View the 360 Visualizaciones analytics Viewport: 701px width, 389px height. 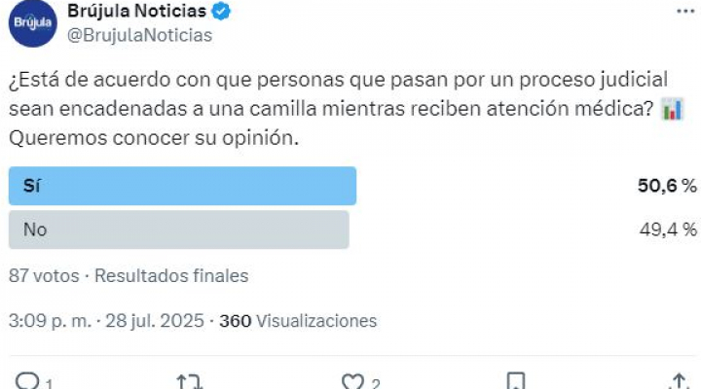[298, 321]
